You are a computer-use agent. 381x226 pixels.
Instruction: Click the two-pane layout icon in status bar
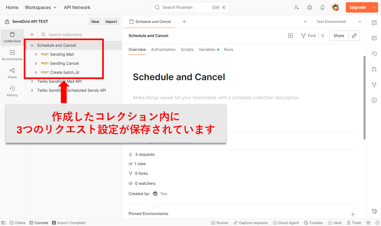[x=369, y=223]
